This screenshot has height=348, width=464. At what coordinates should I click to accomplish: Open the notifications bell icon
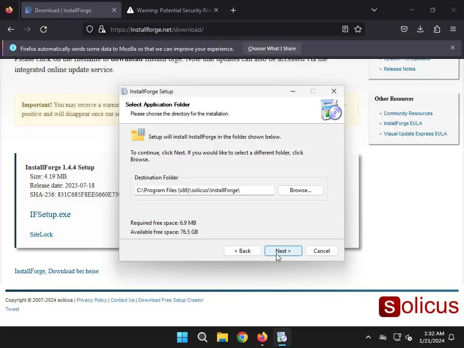click(452, 337)
